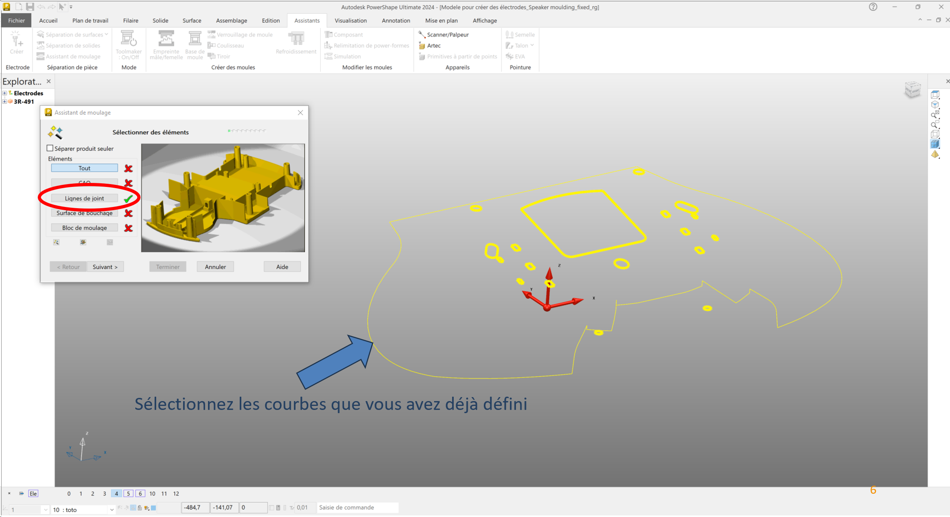
Task: Toggle layer 4 visibility button
Action: pos(116,493)
